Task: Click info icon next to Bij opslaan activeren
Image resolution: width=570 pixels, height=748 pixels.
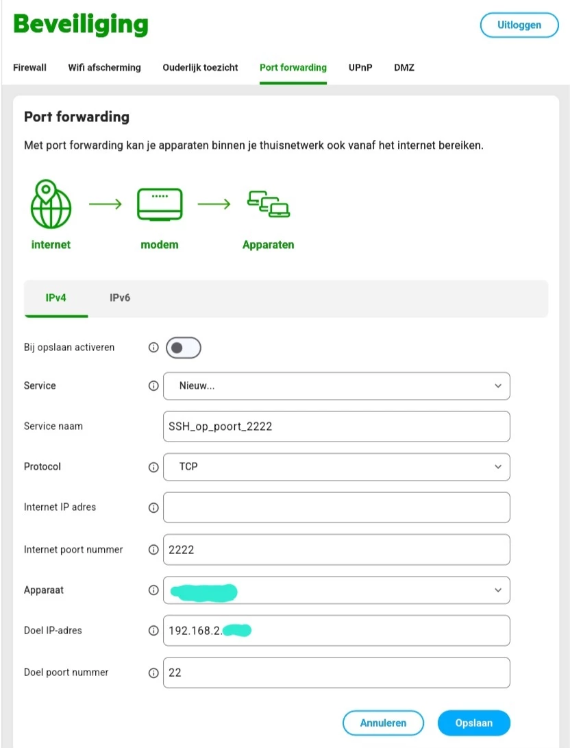Action: click(153, 348)
